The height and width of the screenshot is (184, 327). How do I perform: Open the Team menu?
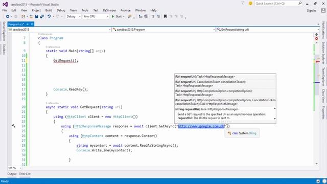(73, 10)
